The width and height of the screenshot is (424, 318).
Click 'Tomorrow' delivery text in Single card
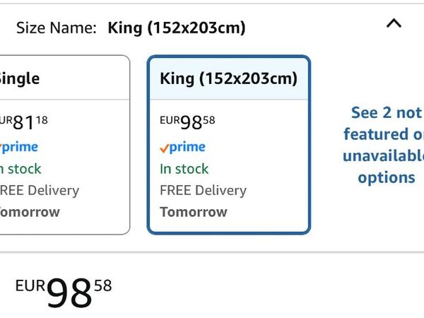(x=30, y=212)
